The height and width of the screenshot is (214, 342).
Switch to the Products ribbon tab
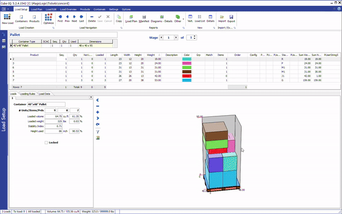click(85, 9)
